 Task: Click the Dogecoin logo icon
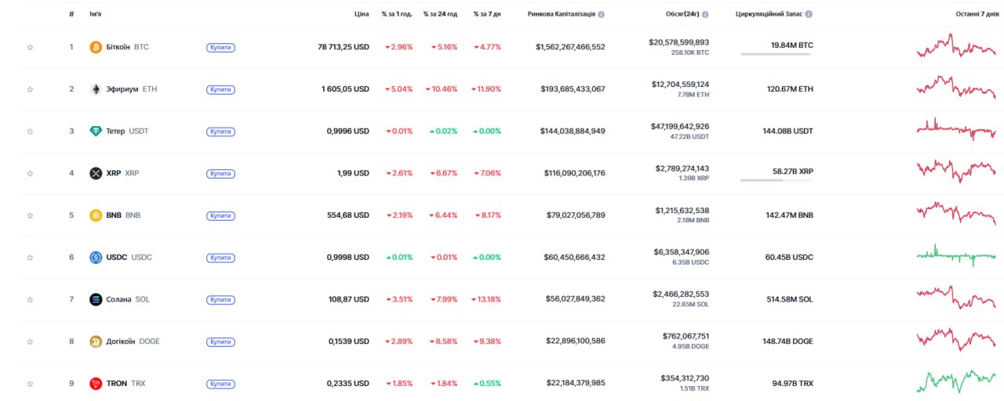[96, 341]
